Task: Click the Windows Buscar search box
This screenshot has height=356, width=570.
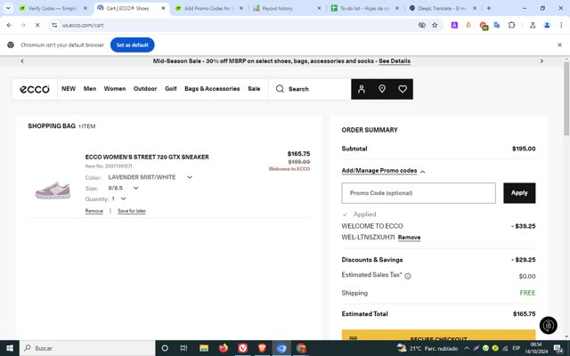Action: click(x=87, y=348)
